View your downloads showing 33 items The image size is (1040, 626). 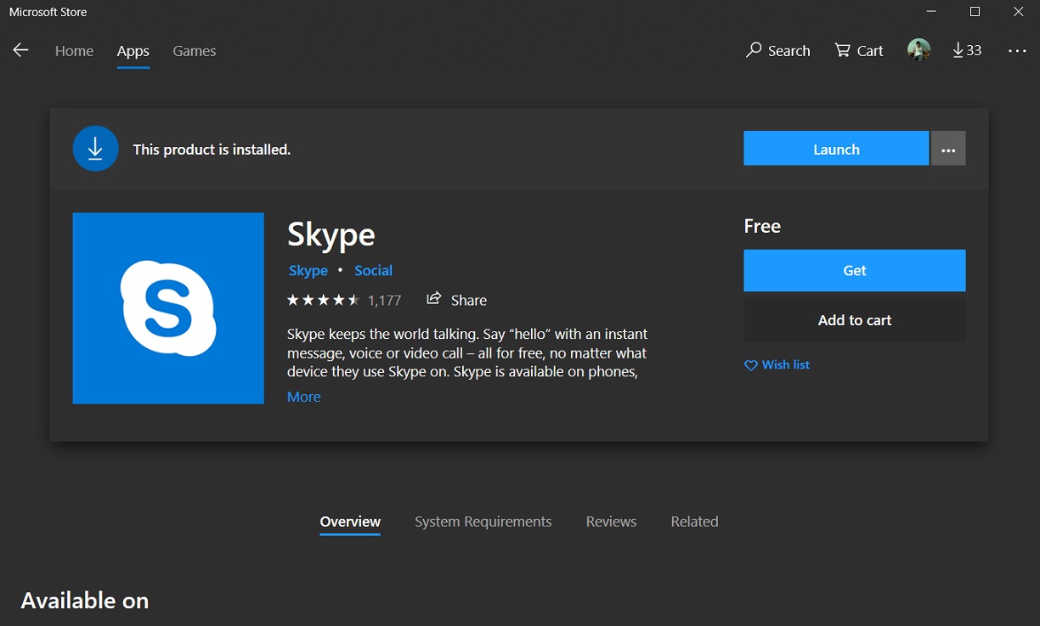tap(966, 50)
